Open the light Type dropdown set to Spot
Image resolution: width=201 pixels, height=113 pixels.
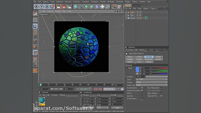pos(152,79)
